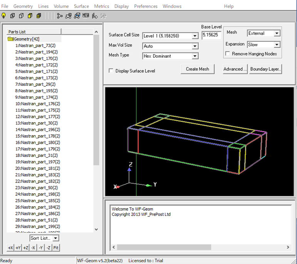Select part 10:Nastran_part_176(2)

point(38,104)
